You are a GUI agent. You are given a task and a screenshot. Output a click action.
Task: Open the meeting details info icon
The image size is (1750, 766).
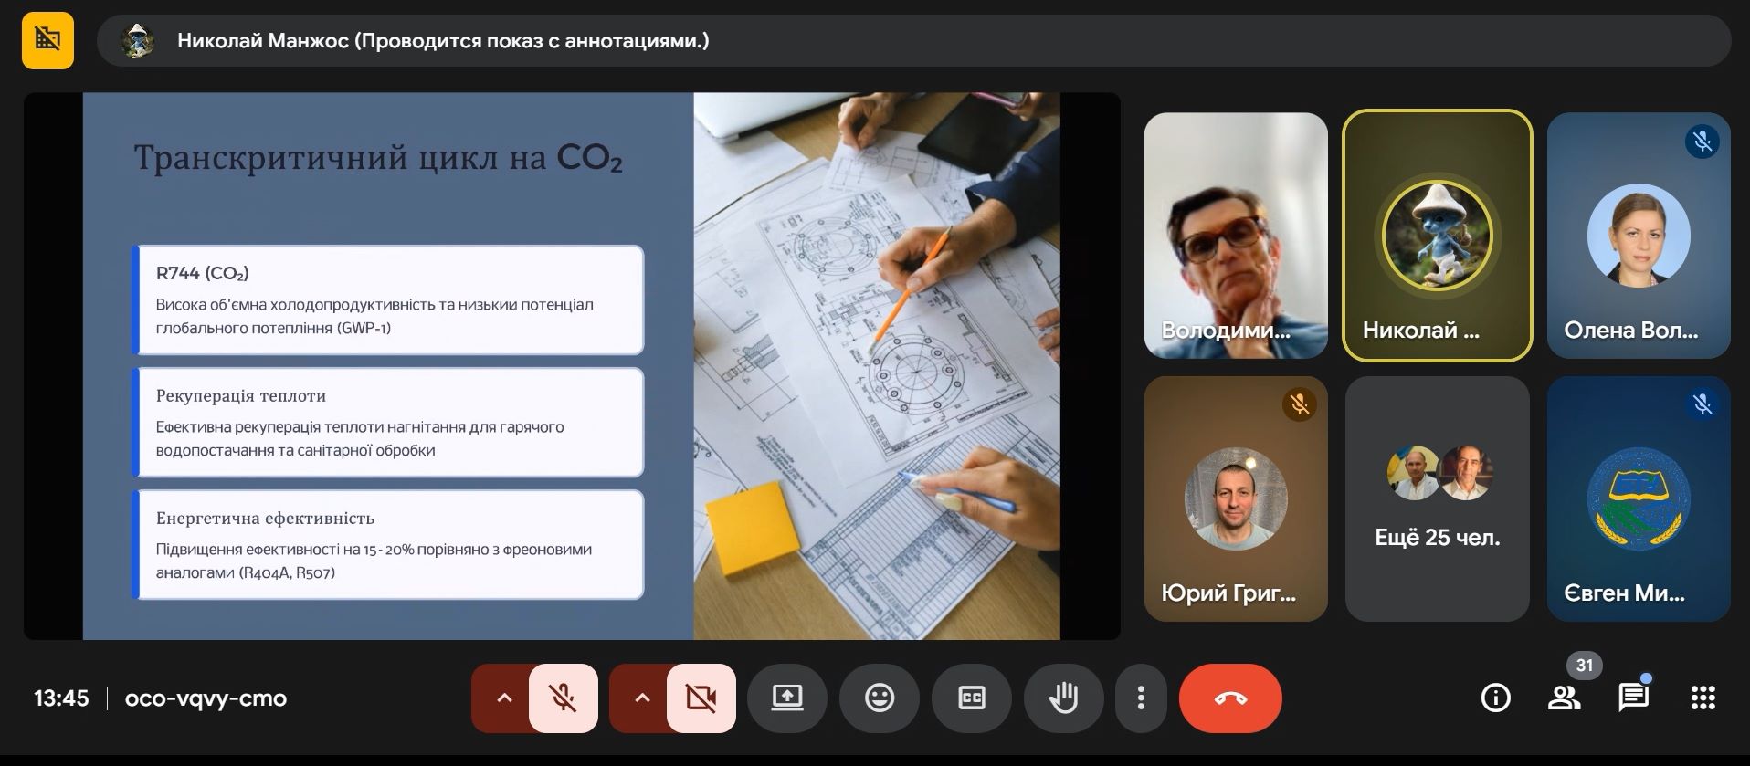coord(1494,698)
